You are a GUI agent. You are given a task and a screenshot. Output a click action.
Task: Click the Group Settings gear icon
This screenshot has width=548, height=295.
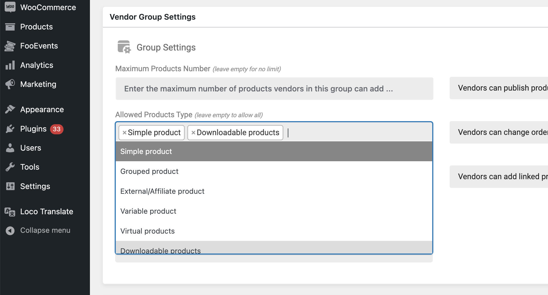click(124, 47)
